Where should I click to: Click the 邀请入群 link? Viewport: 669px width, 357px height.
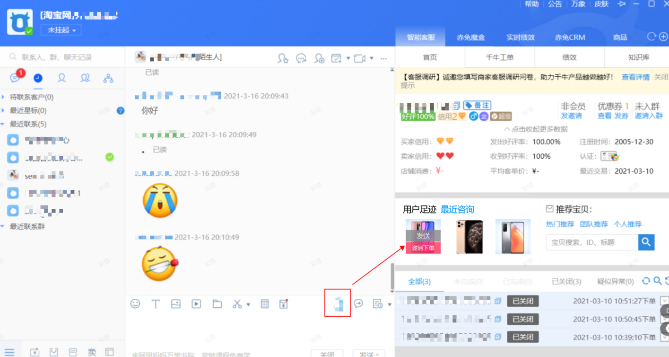tap(648, 116)
